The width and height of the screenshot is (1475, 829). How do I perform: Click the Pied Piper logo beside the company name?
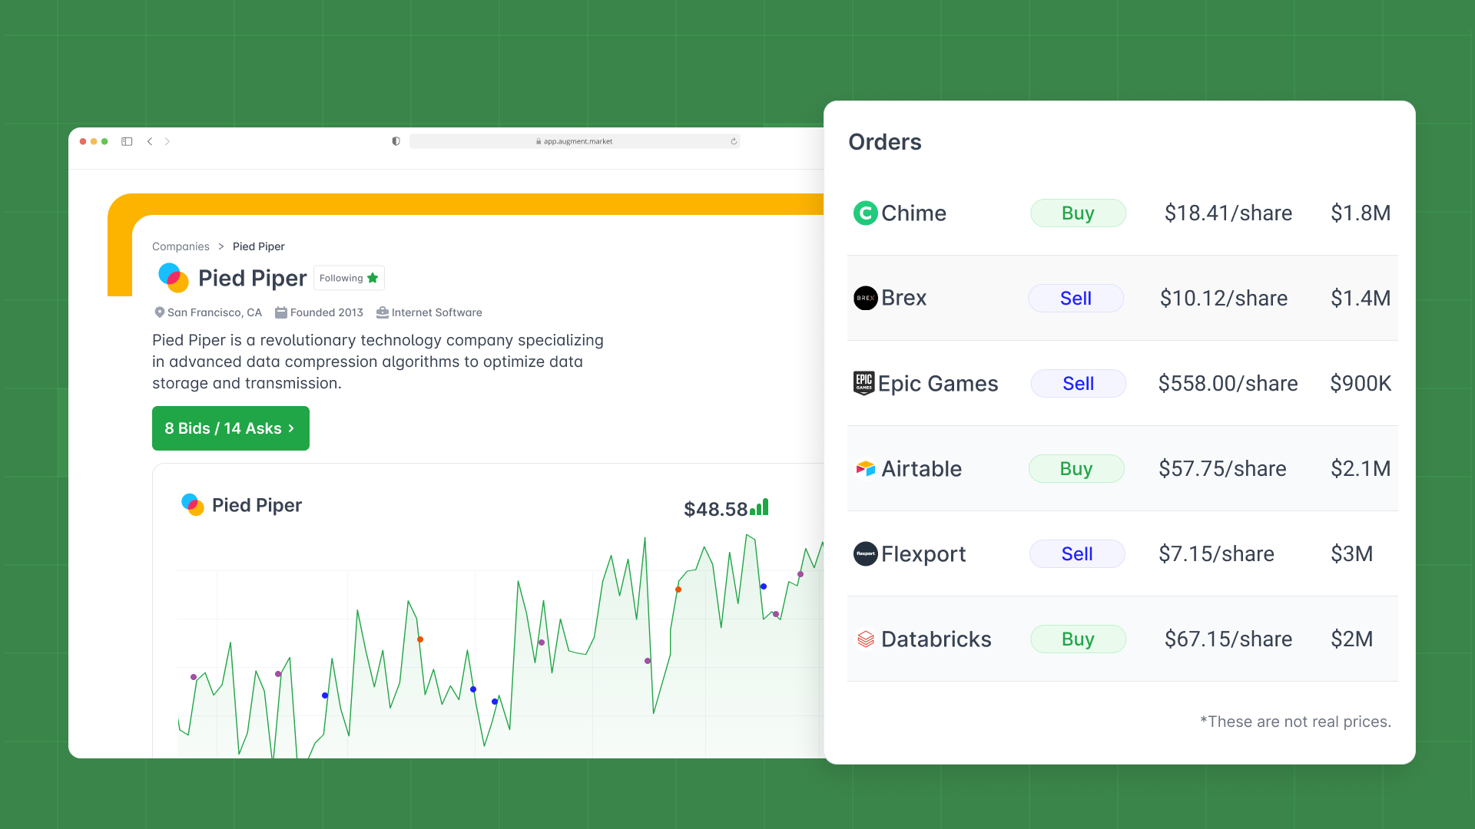tap(173, 278)
